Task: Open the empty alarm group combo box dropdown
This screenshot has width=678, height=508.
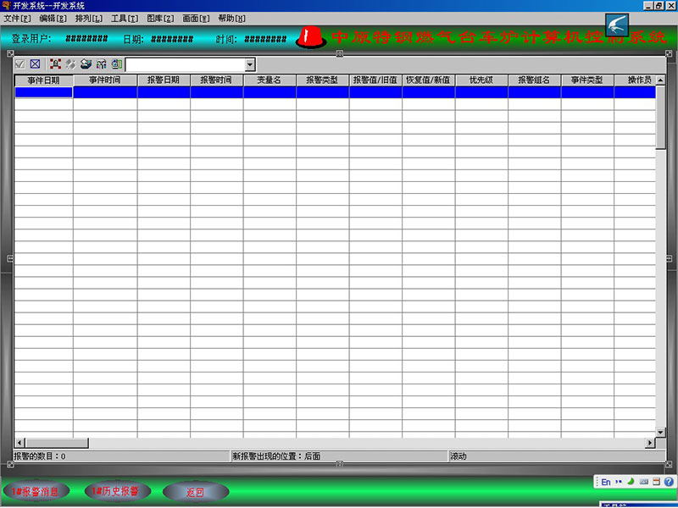Action: tap(249, 63)
